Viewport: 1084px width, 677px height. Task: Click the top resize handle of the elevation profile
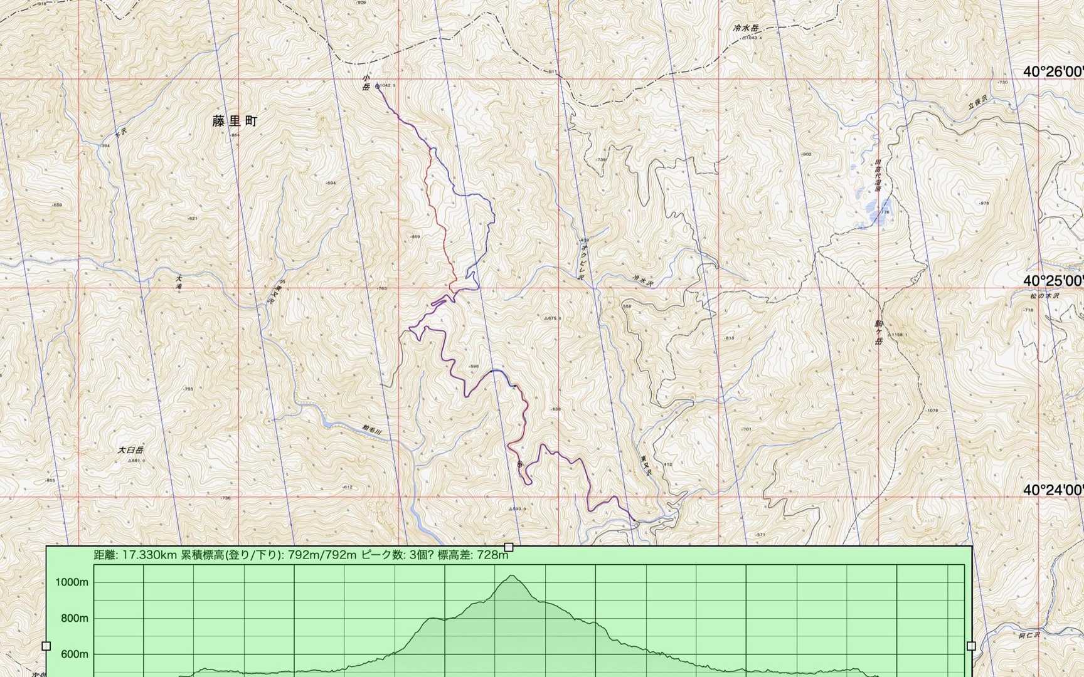click(509, 547)
